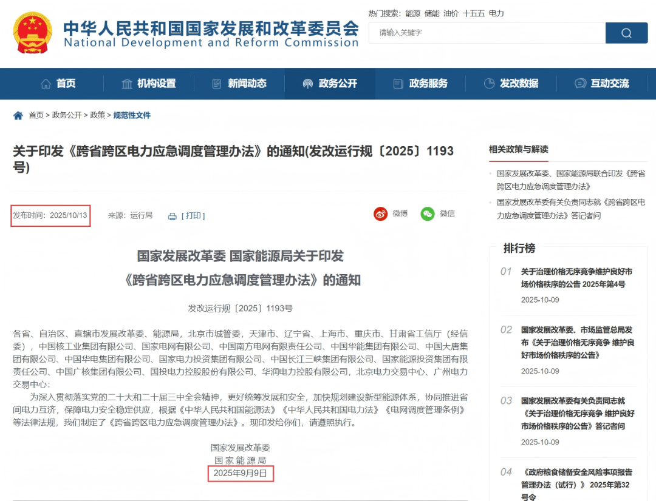656x501 pixels.
Task: Open ranking item 03 答记者问
Action: coord(578,414)
